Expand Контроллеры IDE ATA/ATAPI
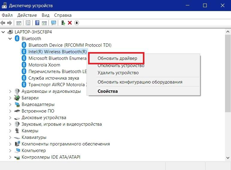Screen dimensions: 231x170 click(x=10, y=157)
